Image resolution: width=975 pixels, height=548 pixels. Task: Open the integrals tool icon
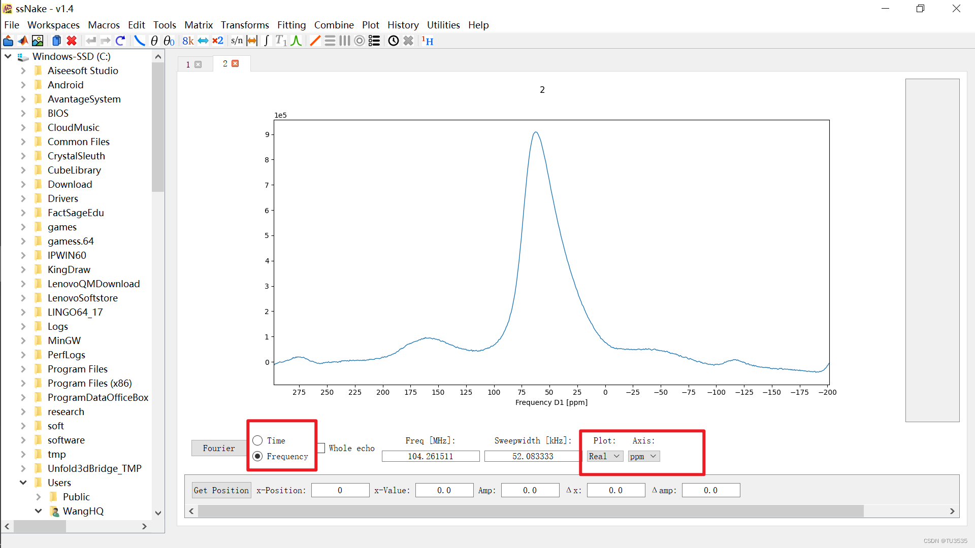[267, 41]
